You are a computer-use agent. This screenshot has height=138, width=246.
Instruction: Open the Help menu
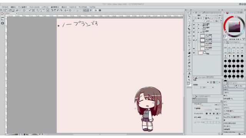(x=92, y=7)
